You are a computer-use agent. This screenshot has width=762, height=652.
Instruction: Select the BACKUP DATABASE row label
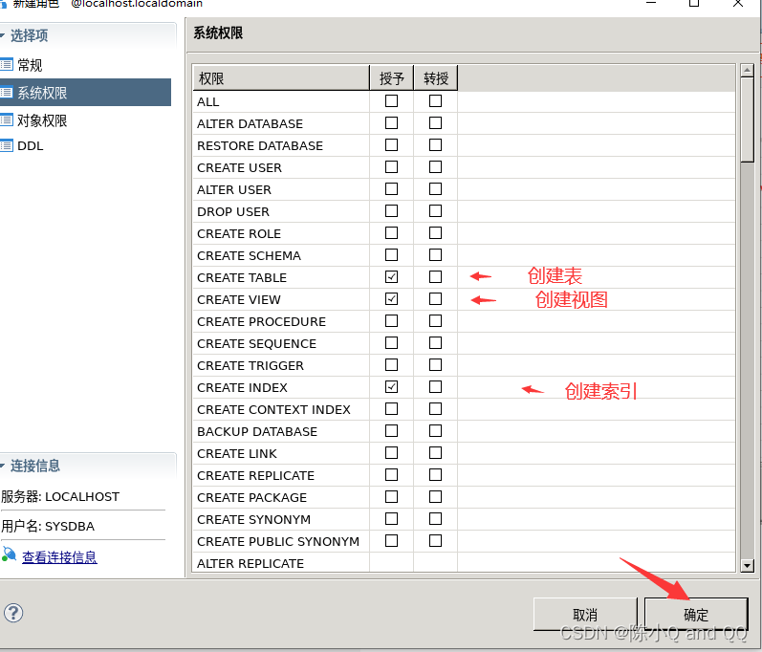tap(257, 432)
